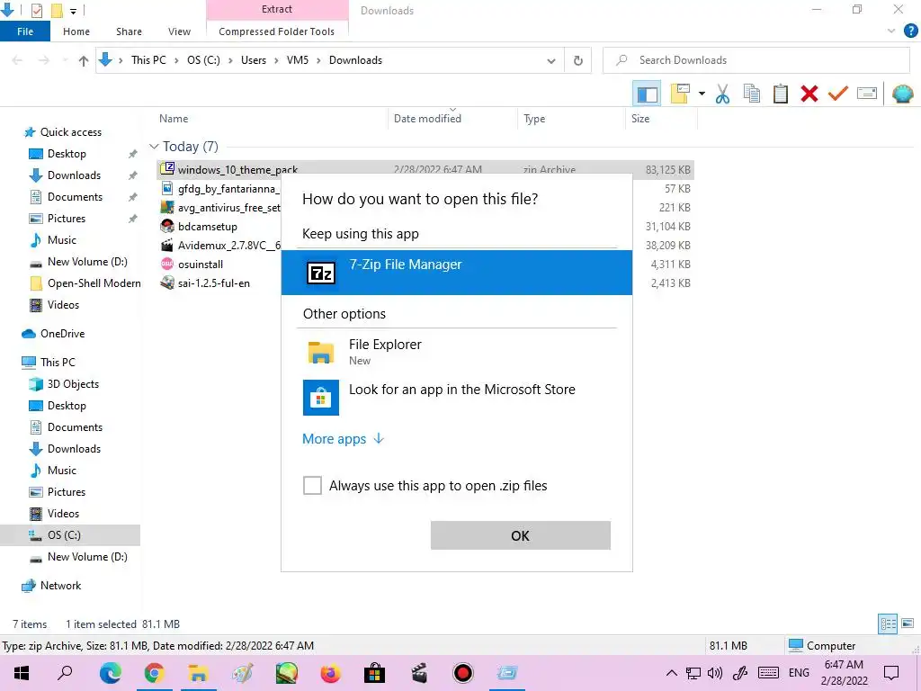This screenshot has width=921, height=691.
Task: Click the This PC breadcrumb in address bar
Action: (148, 60)
